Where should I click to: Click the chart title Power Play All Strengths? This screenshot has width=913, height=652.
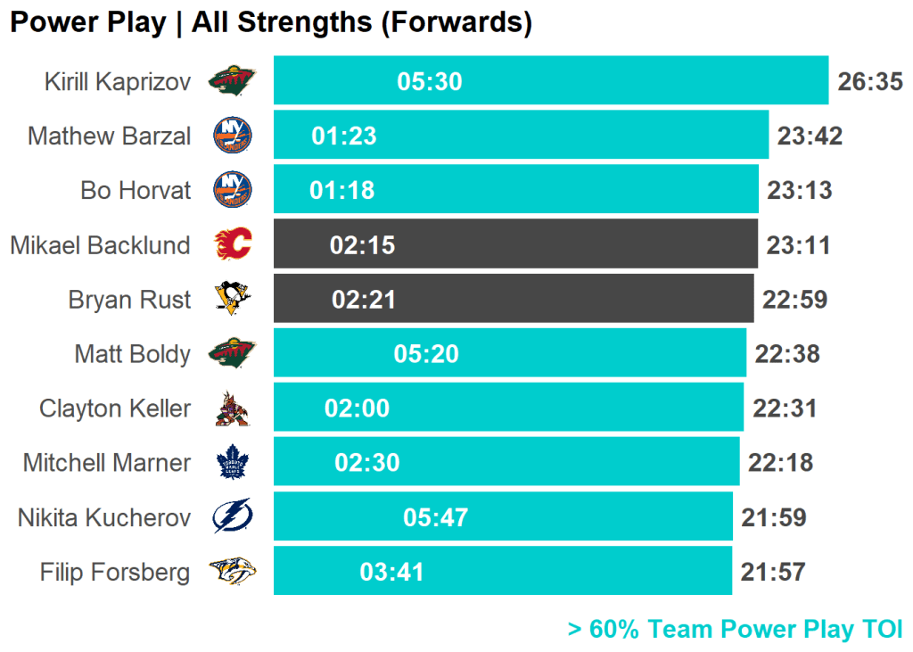pyautogui.click(x=271, y=22)
